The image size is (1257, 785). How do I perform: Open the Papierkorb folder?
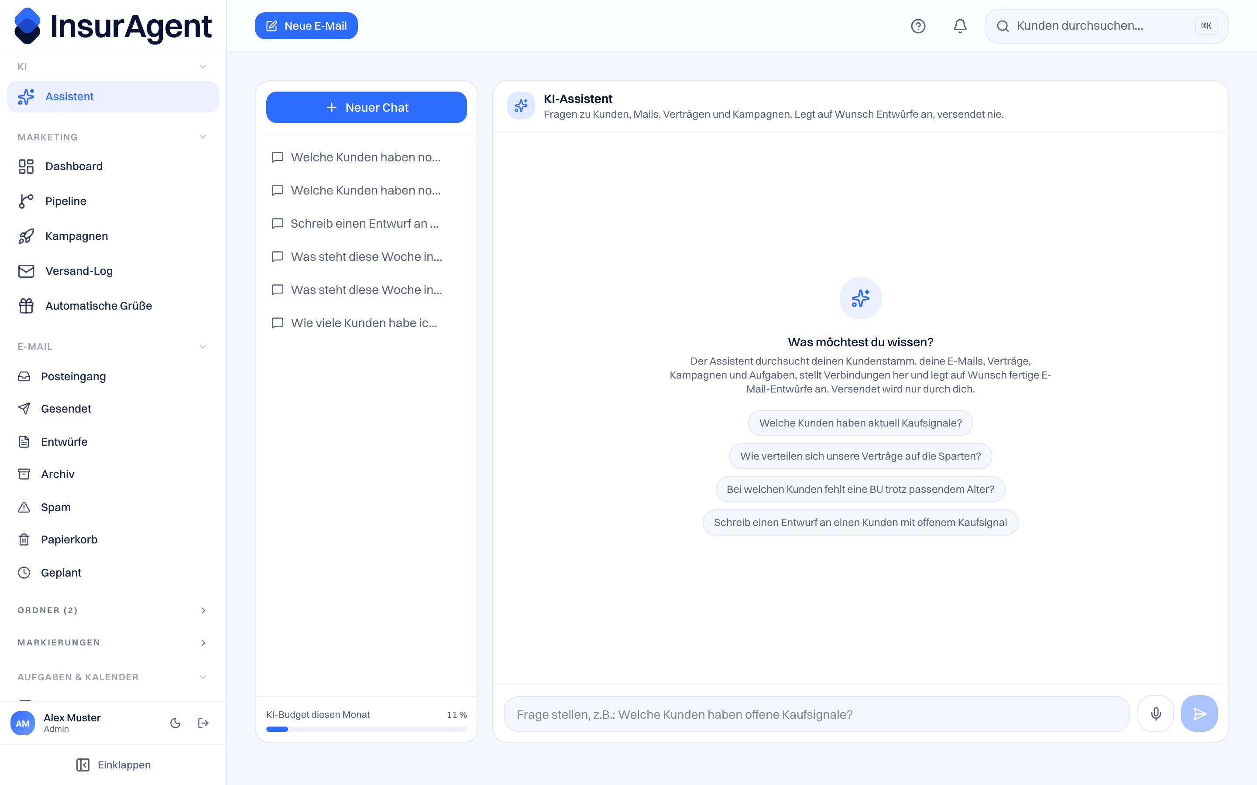113,539
